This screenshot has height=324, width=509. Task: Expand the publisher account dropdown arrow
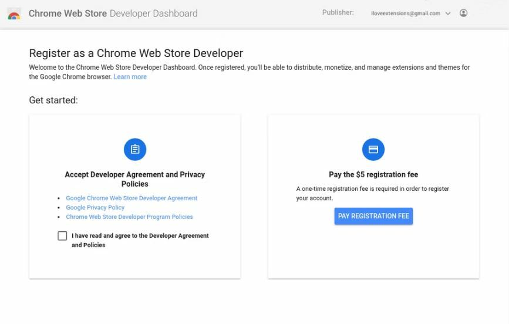click(448, 14)
